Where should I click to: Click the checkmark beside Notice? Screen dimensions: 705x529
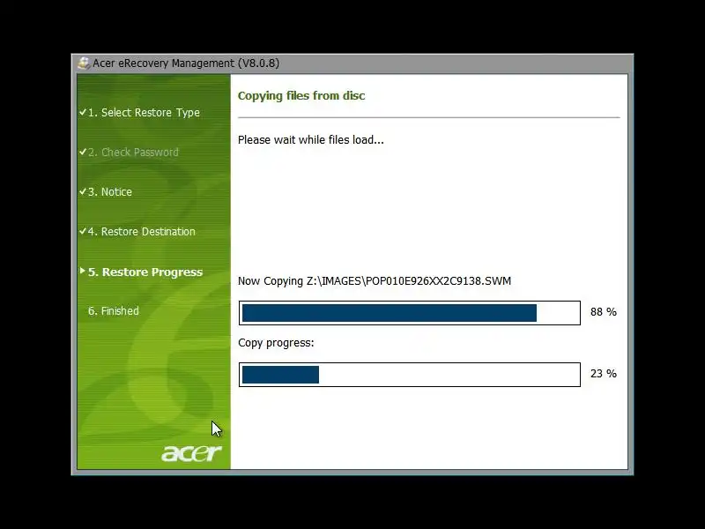83,191
